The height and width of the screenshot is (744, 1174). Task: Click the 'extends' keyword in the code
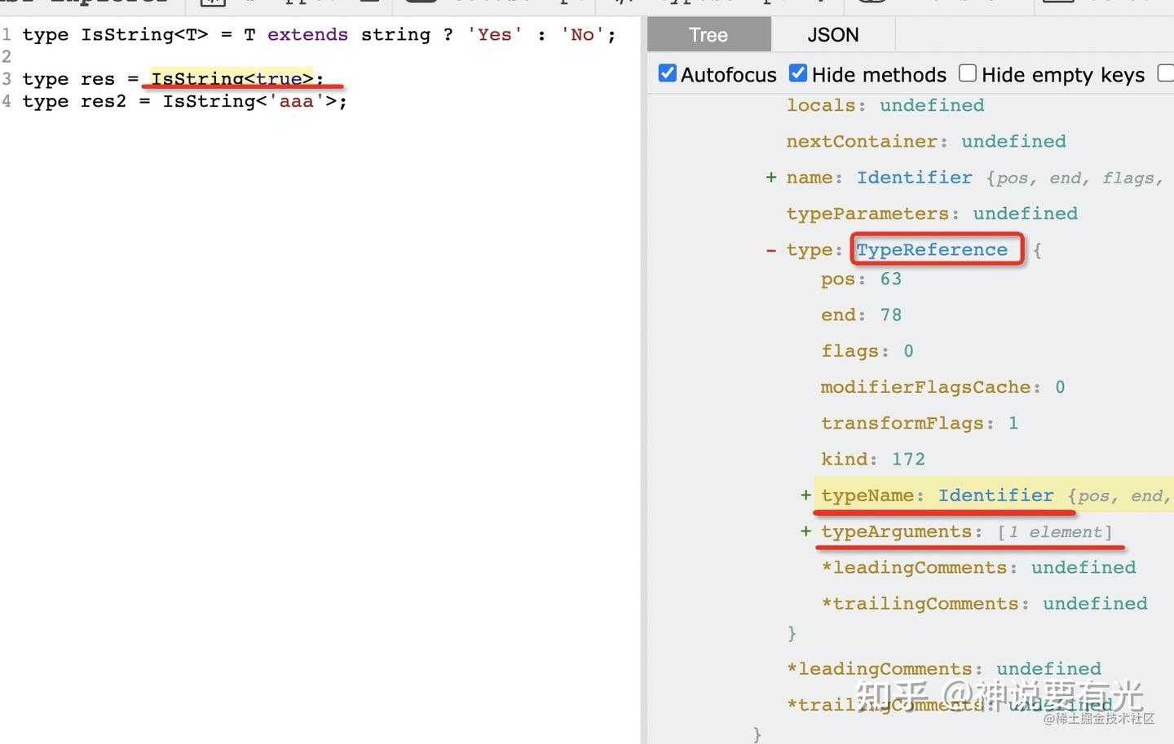(x=307, y=34)
